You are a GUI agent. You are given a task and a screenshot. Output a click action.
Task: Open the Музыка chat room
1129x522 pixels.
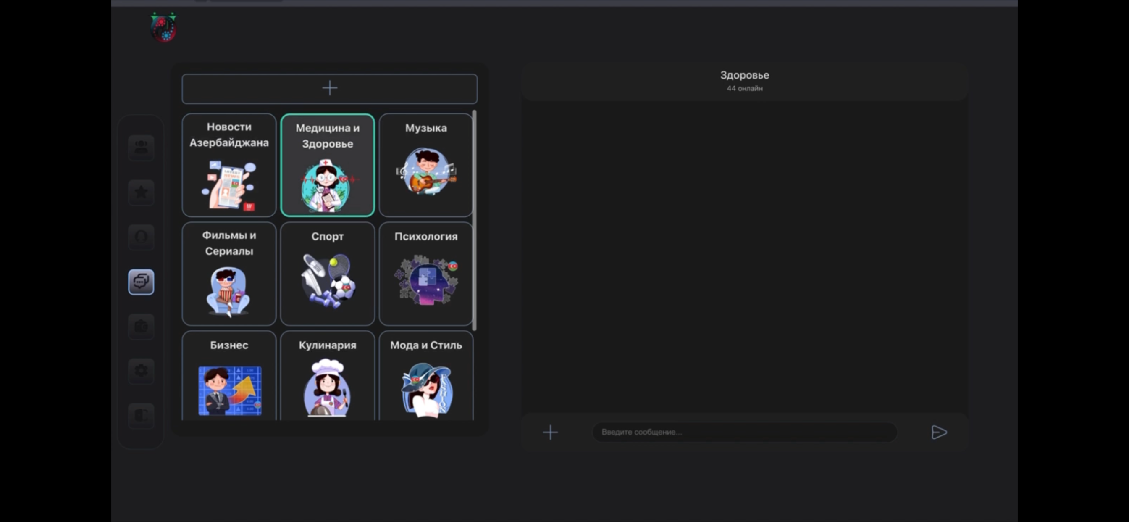pyautogui.click(x=425, y=165)
